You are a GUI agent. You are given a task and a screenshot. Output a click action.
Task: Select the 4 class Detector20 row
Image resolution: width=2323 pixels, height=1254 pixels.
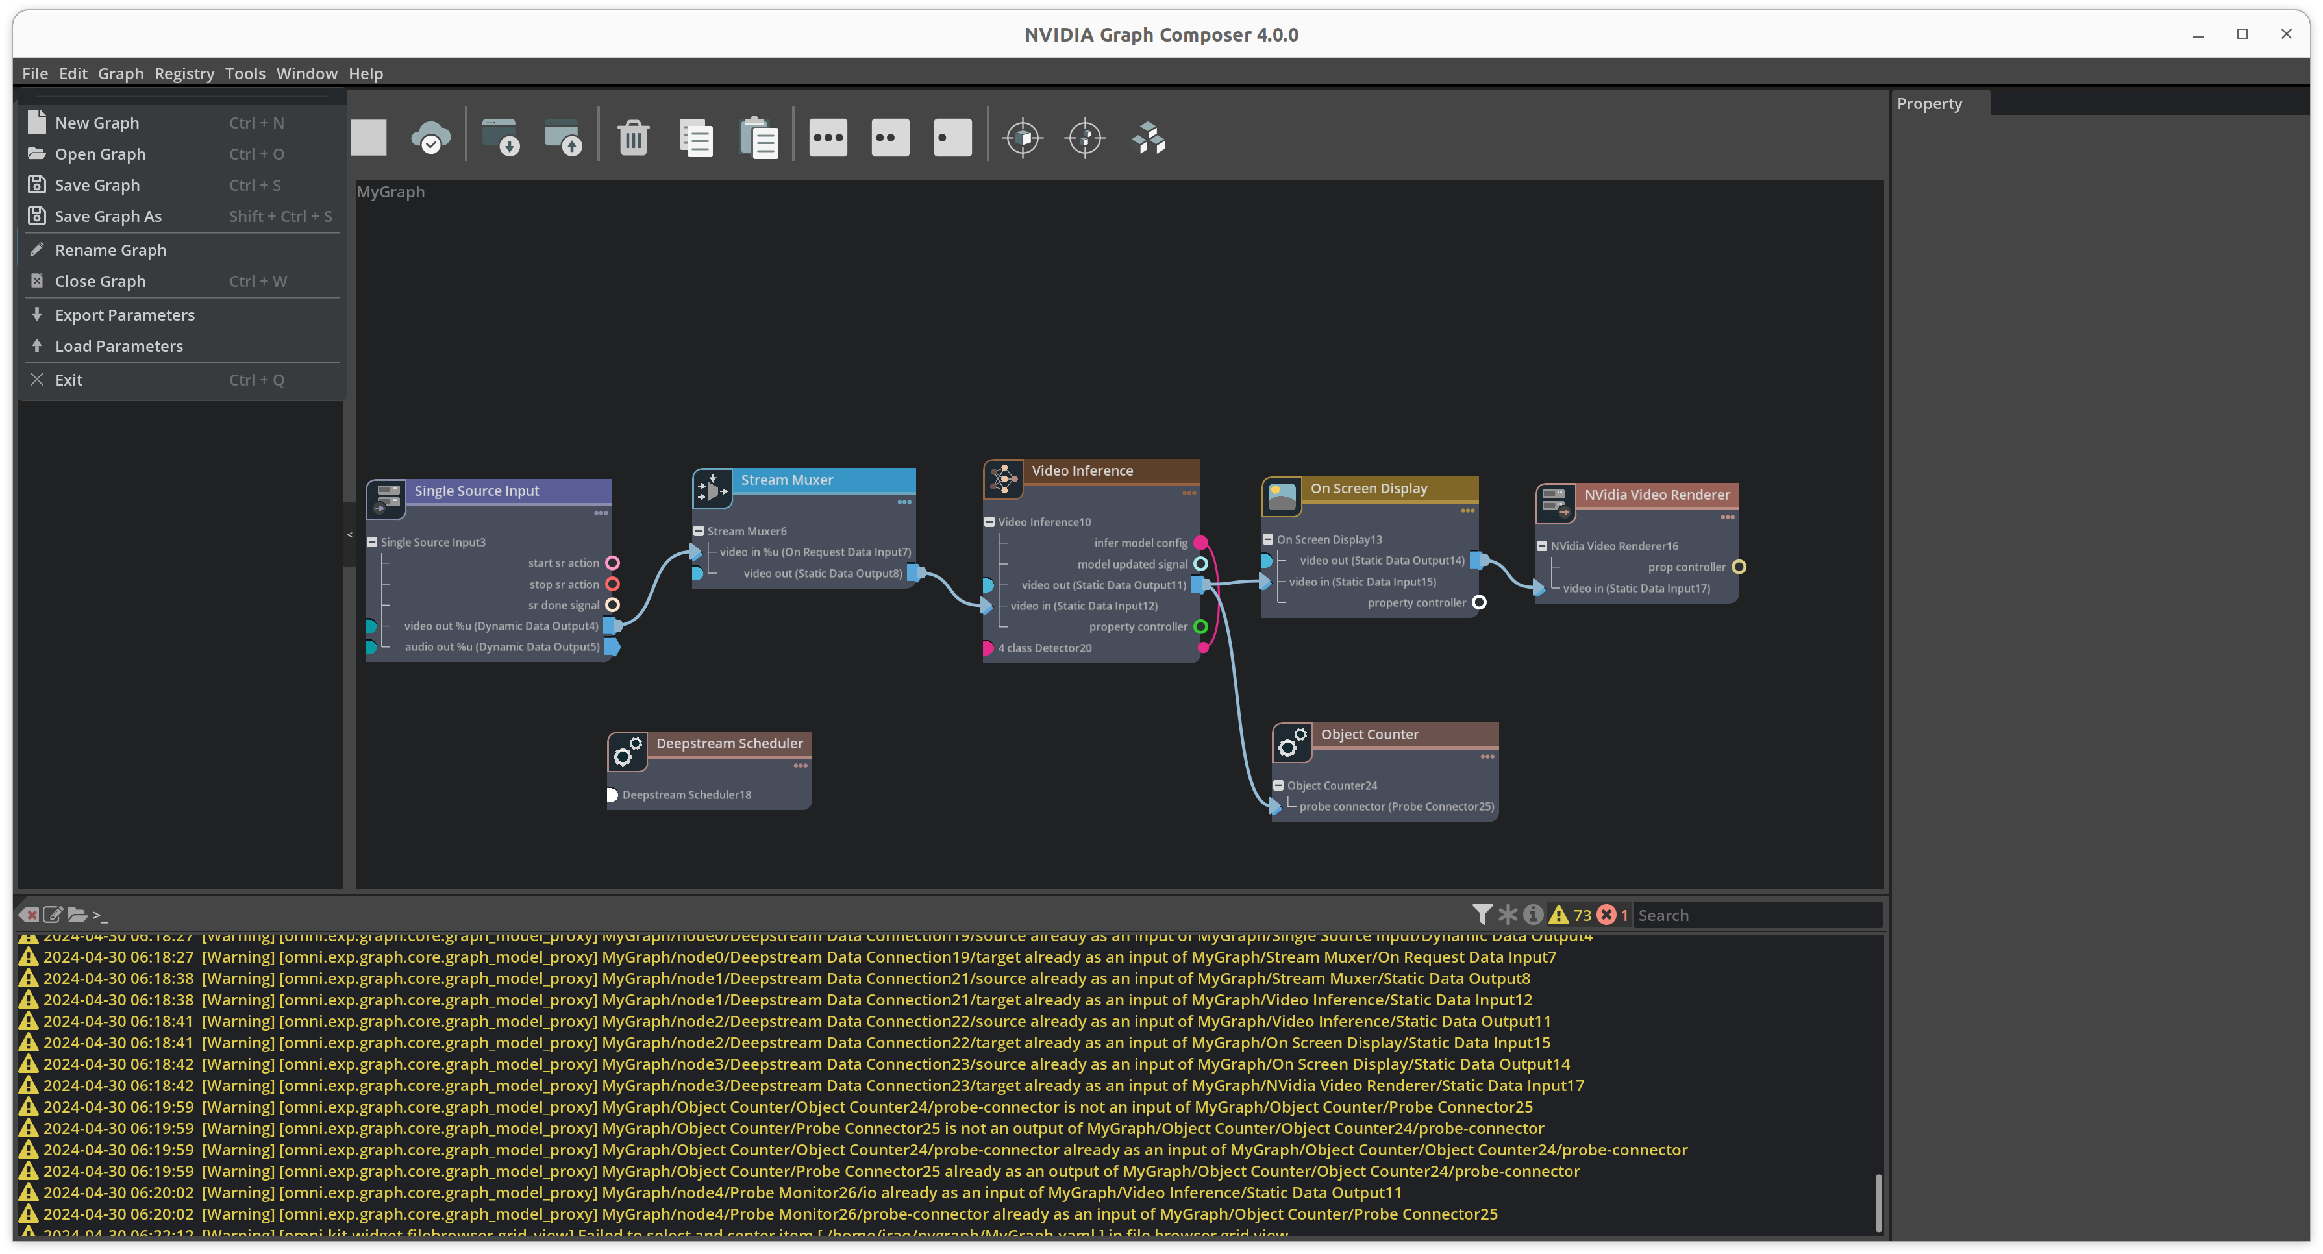pos(1044,647)
